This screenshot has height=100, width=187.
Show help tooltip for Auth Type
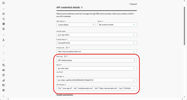pyautogui.click(x=65, y=56)
